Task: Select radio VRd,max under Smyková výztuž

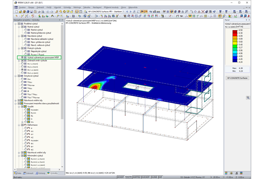Action: tap(22, 85)
